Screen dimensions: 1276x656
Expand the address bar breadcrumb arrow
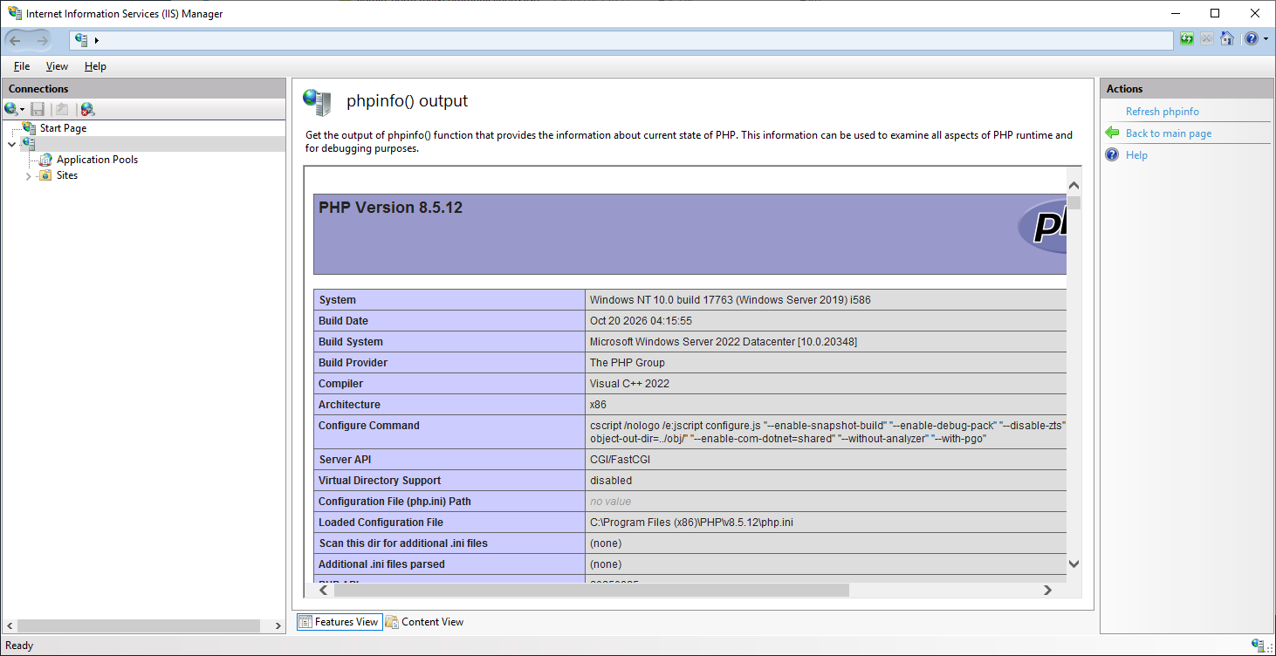click(97, 40)
